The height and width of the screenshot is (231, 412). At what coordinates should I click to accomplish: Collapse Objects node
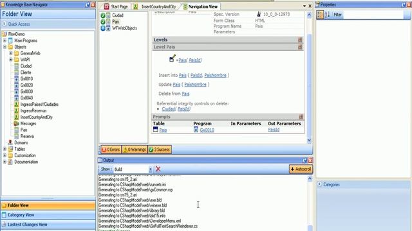click(5, 47)
